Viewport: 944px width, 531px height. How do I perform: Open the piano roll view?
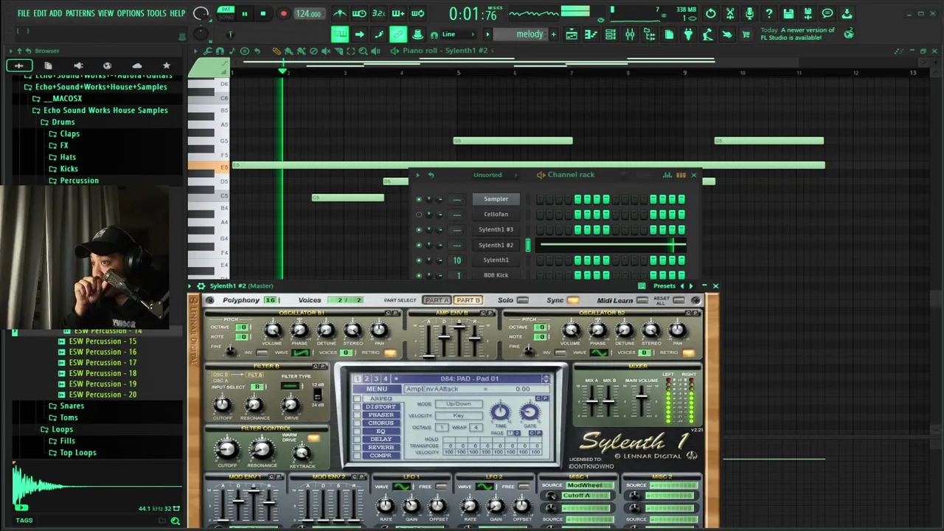coord(591,35)
